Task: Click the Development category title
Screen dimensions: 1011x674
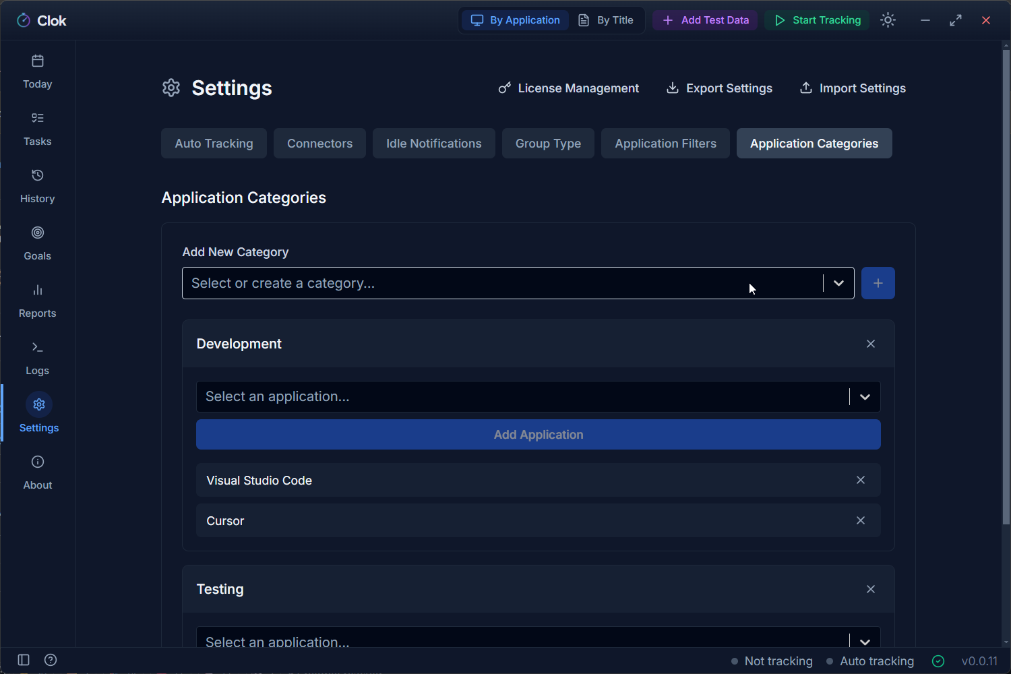Action: (239, 344)
